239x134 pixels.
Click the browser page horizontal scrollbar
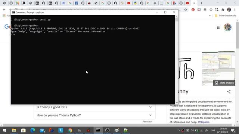[117, 125]
